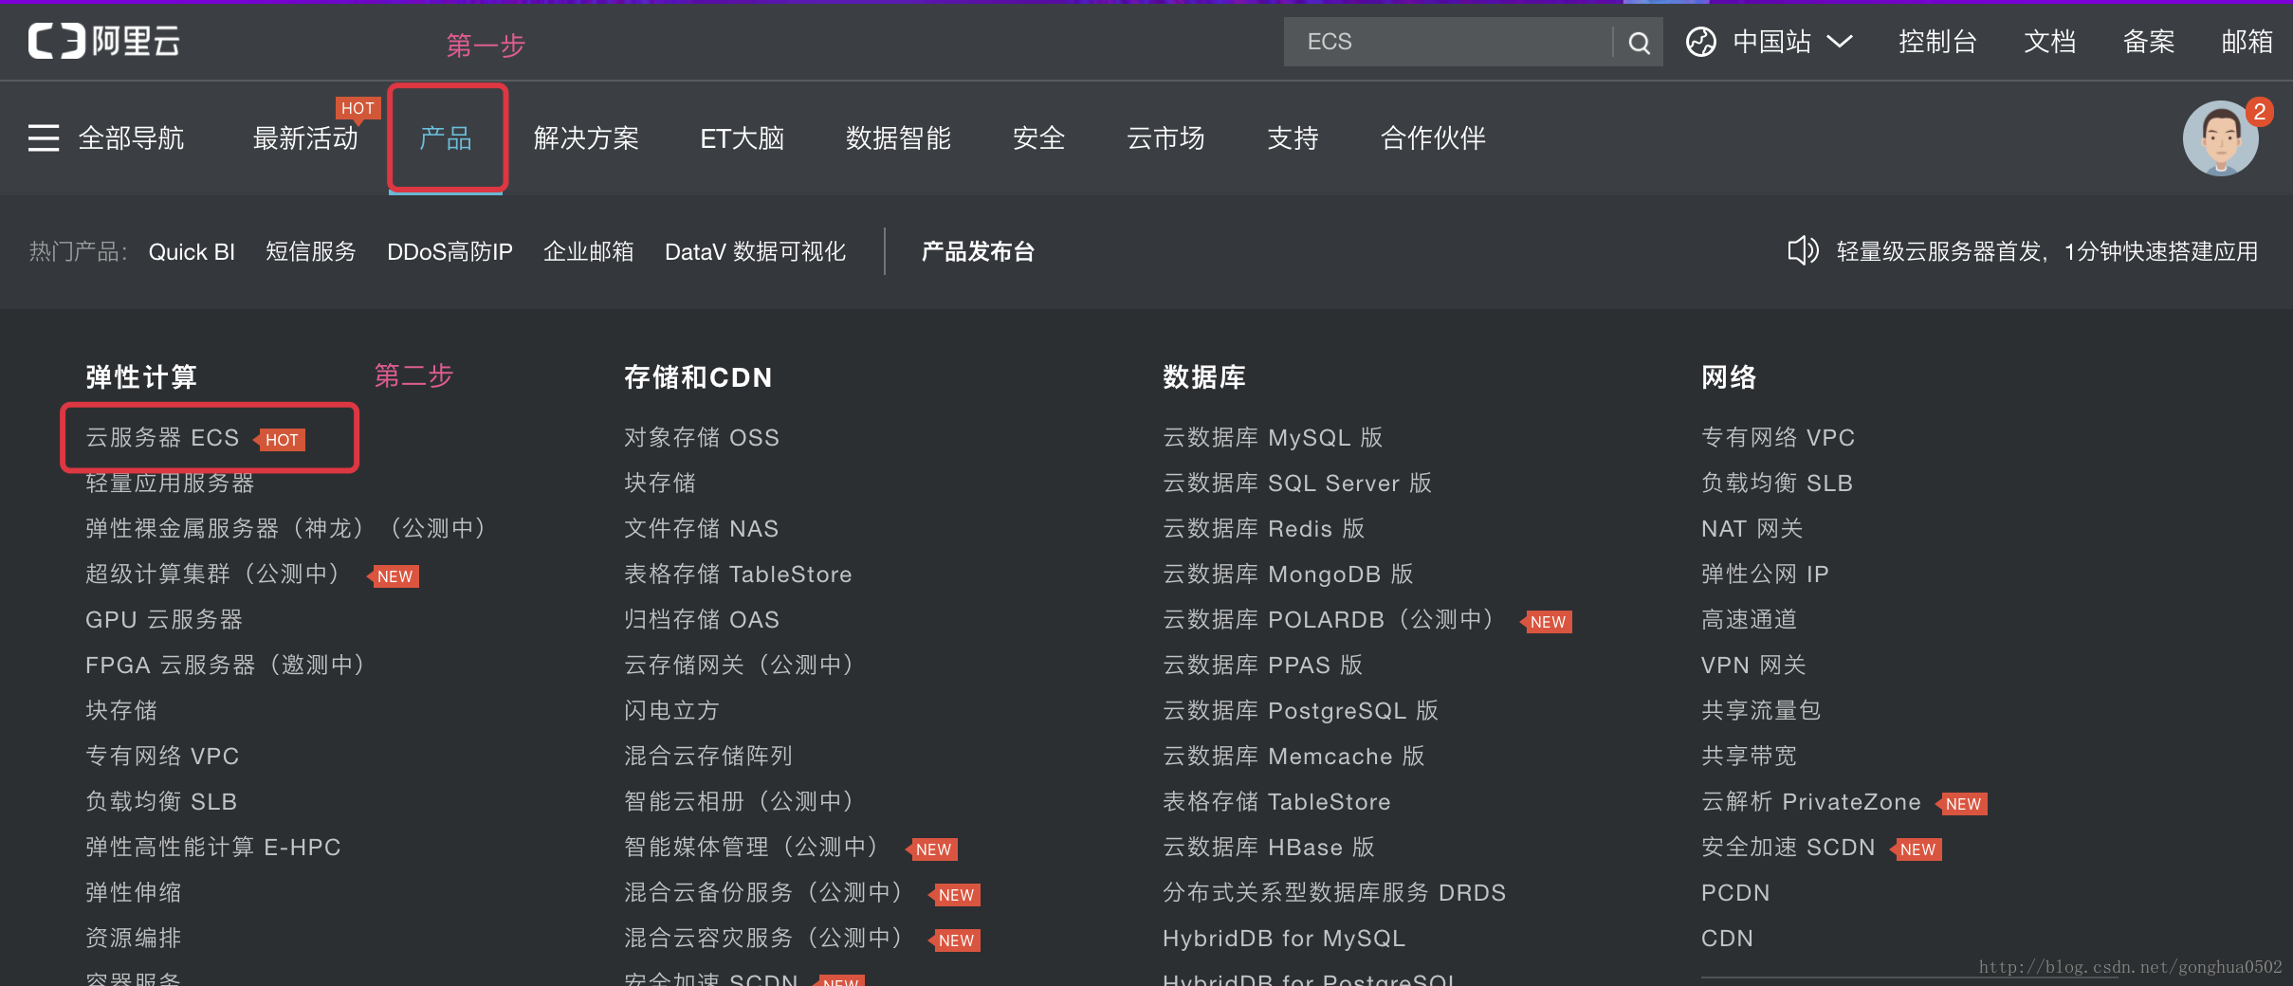The image size is (2293, 986).
Task: Open the 企业邮箱 link
Action: tap(589, 251)
